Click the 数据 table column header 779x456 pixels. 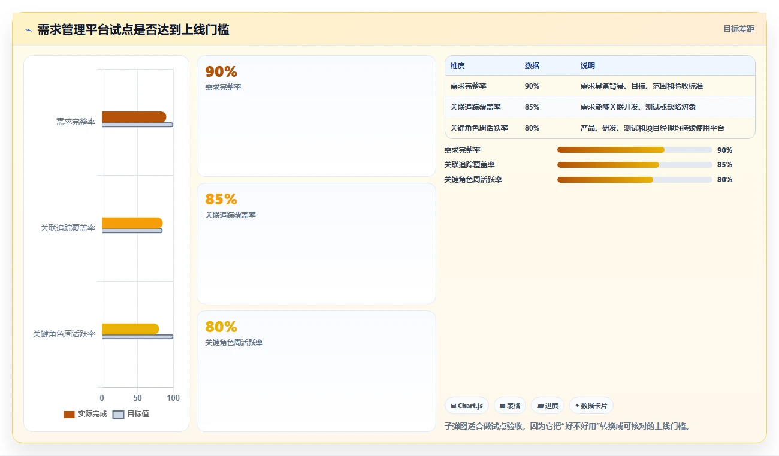532,66
